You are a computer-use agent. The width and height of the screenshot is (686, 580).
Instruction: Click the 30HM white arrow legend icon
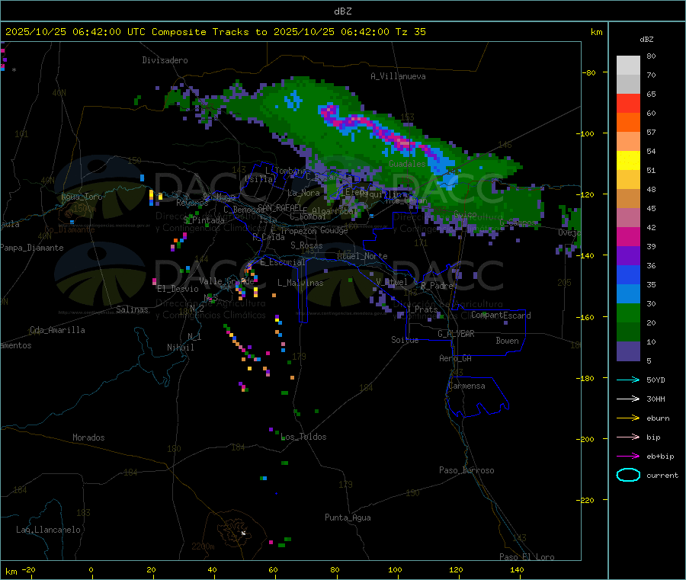[628, 399]
